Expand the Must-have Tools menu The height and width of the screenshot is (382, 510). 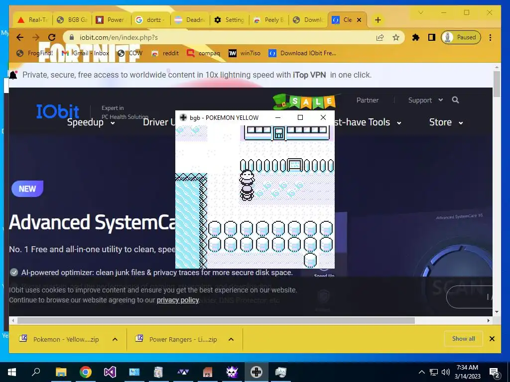click(x=368, y=122)
